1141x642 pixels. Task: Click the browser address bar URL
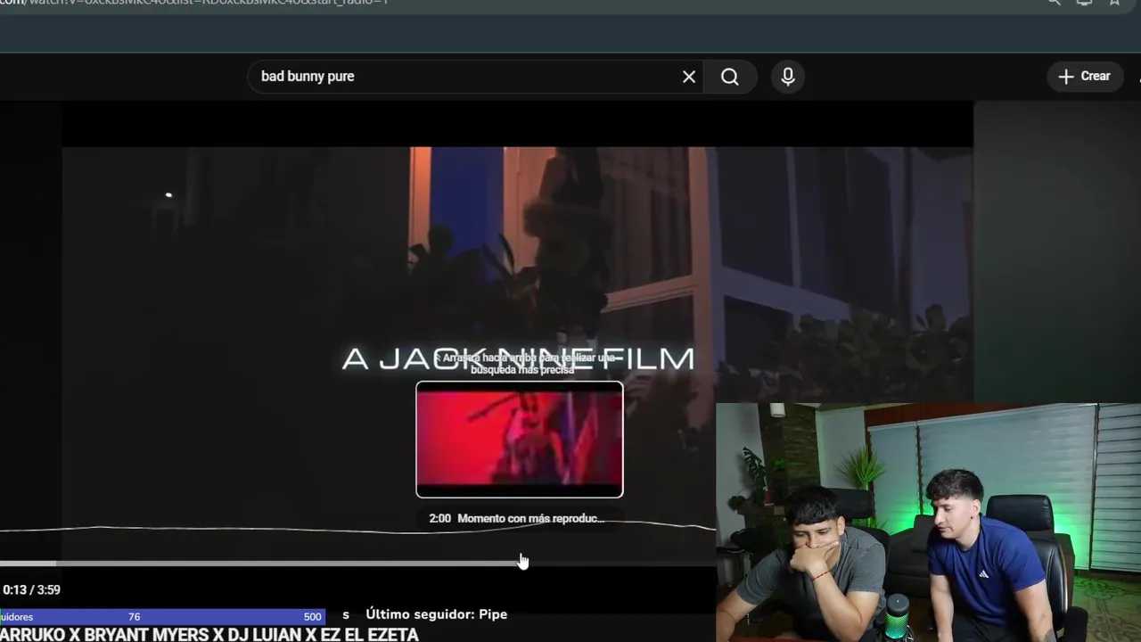194,3
